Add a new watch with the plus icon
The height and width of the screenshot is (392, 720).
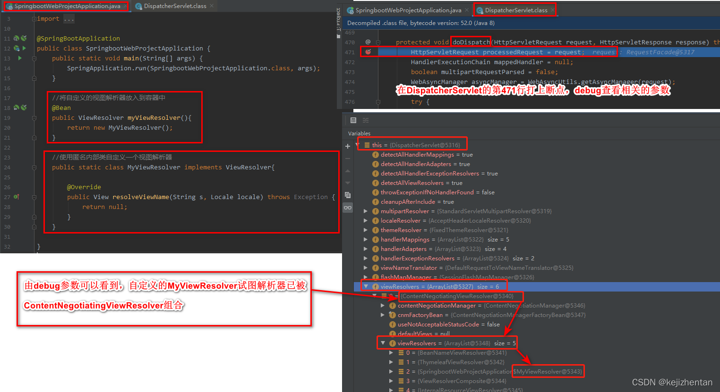pos(348,146)
